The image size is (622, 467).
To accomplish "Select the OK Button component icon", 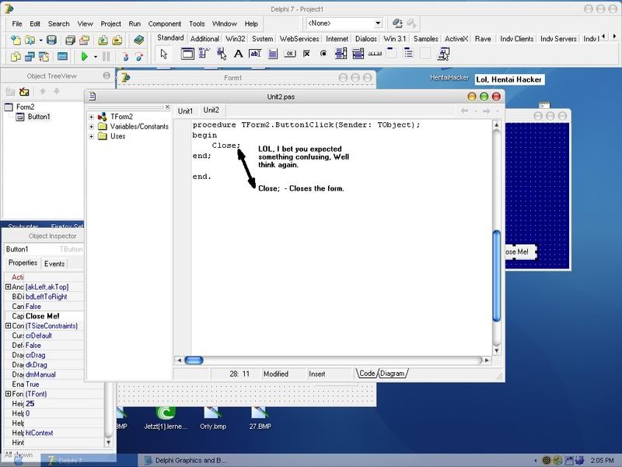I will [x=290, y=54].
